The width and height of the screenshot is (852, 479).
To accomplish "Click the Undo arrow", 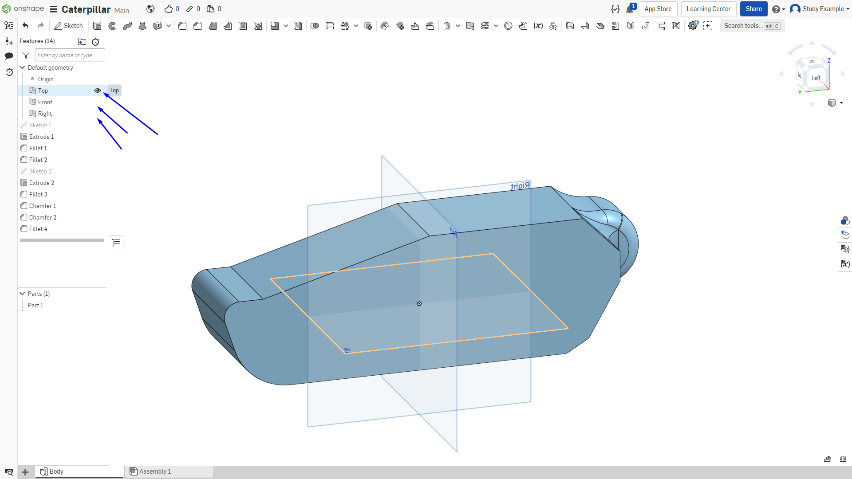I will point(25,26).
